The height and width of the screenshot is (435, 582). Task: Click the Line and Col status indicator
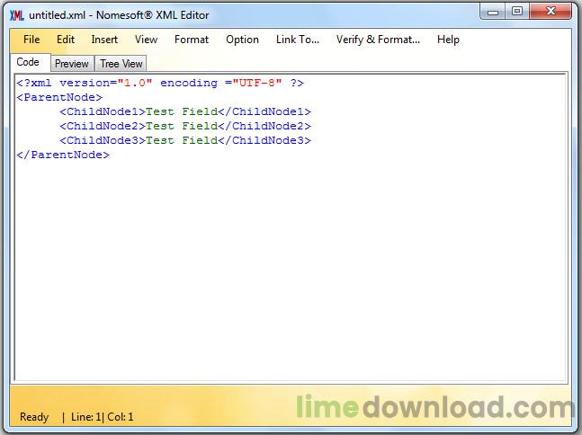(x=101, y=417)
